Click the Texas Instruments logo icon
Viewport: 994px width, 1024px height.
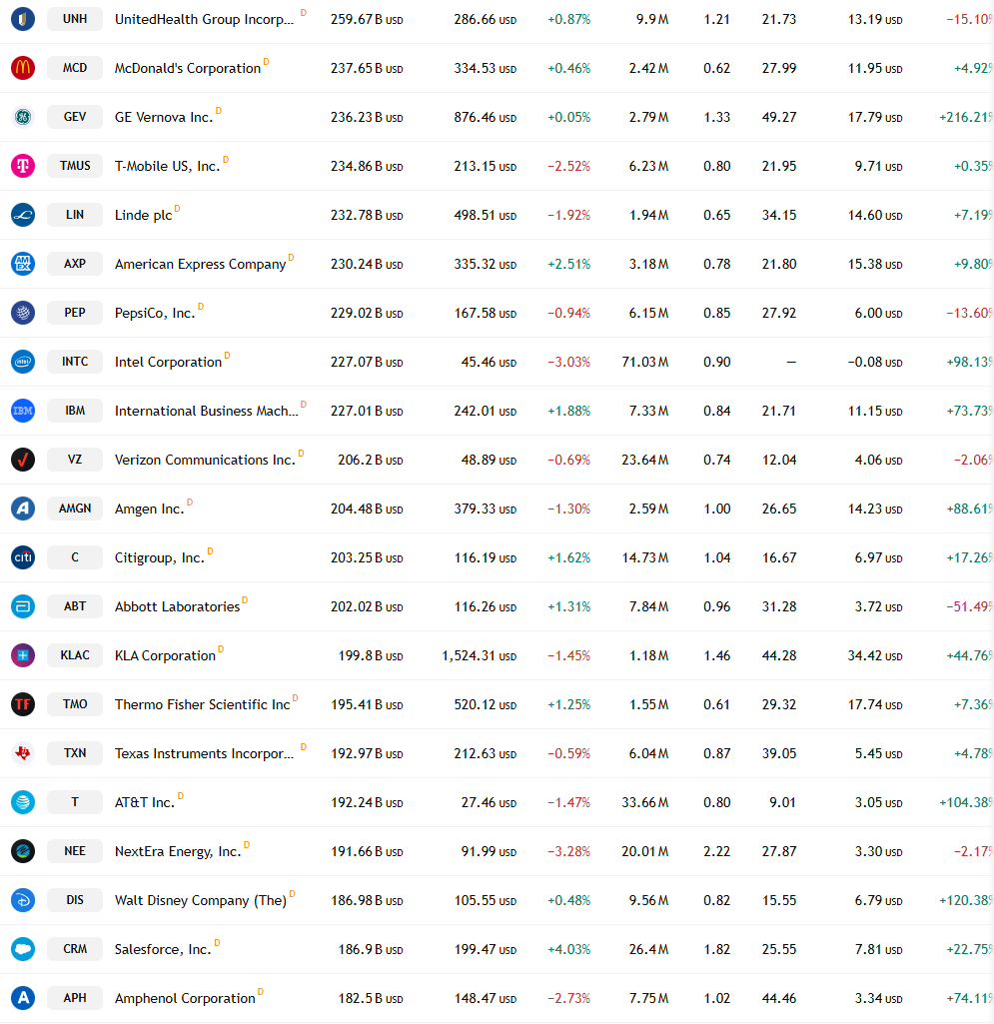coord(23,753)
